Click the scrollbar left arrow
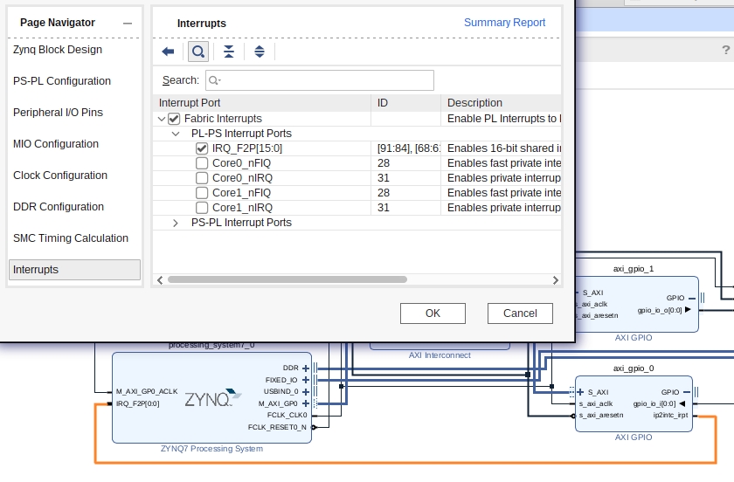 point(160,279)
